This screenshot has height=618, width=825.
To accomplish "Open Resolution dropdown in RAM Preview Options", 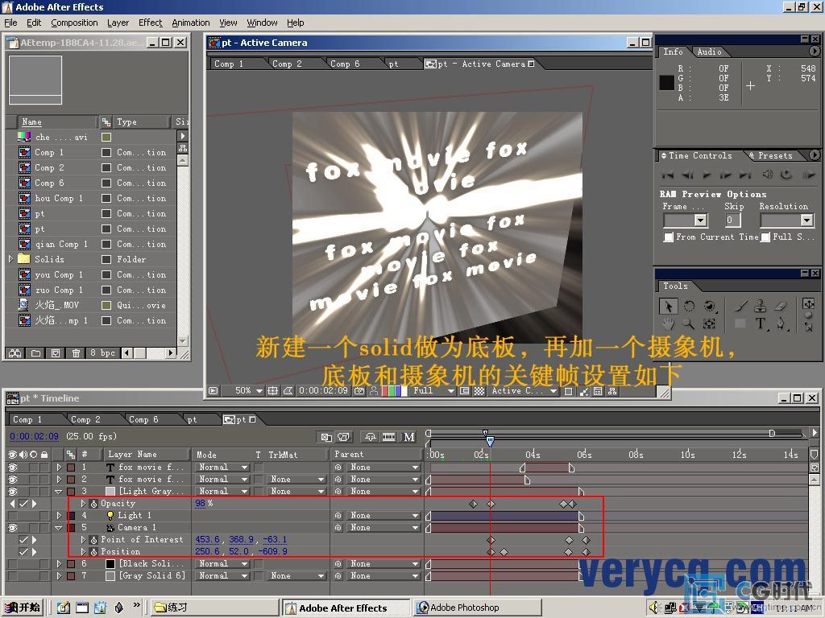I will click(787, 220).
